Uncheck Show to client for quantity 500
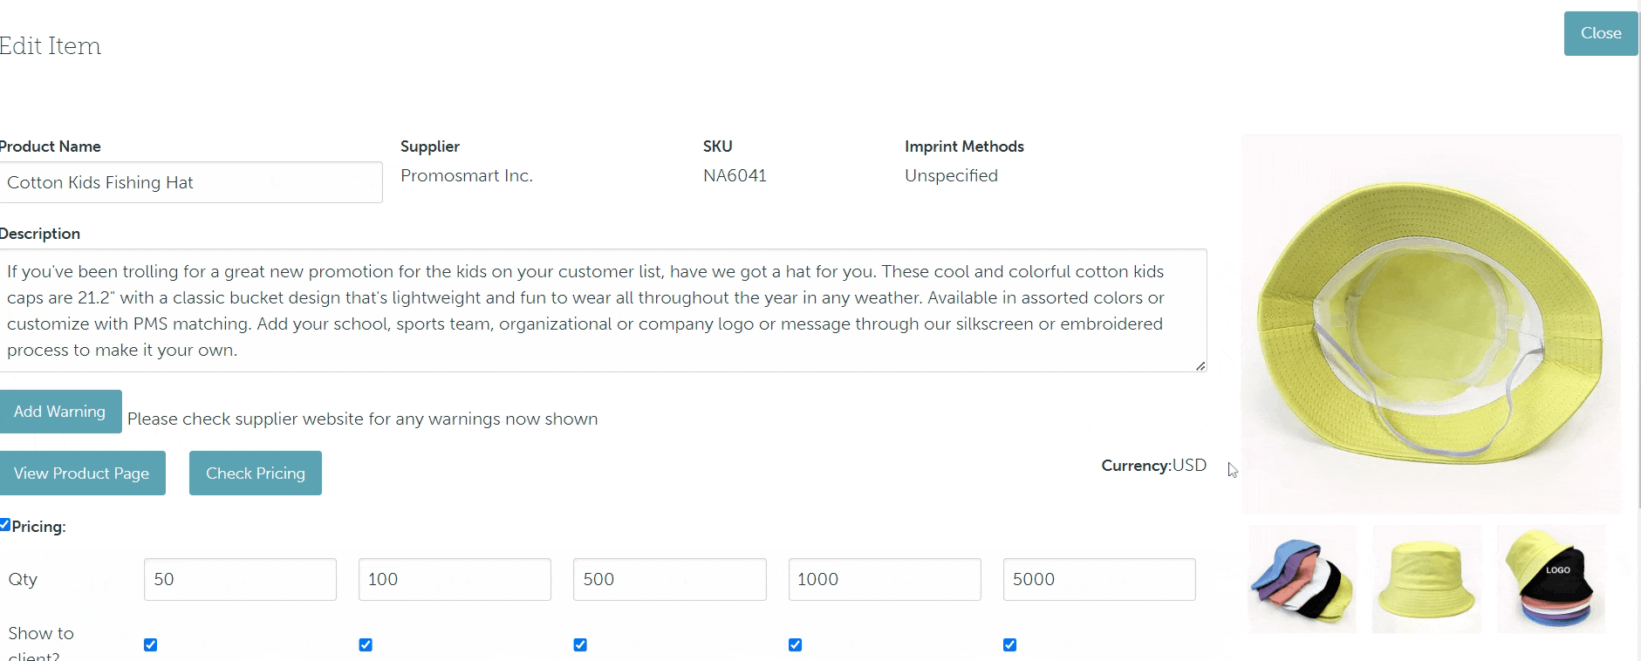 (x=580, y=645)
